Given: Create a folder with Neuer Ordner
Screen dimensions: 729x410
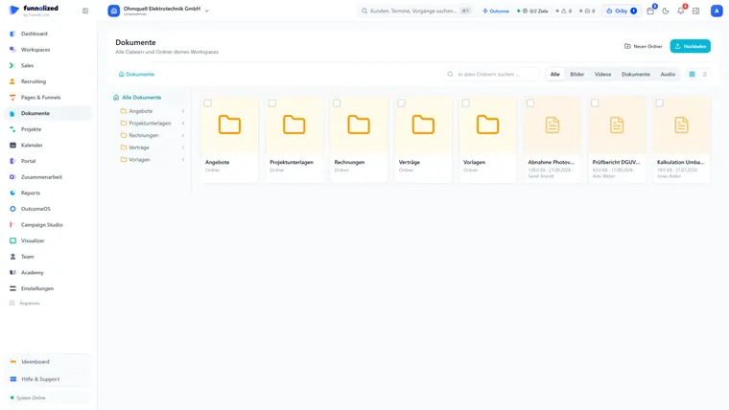Looking at the screenshot, I should [643, 46].
